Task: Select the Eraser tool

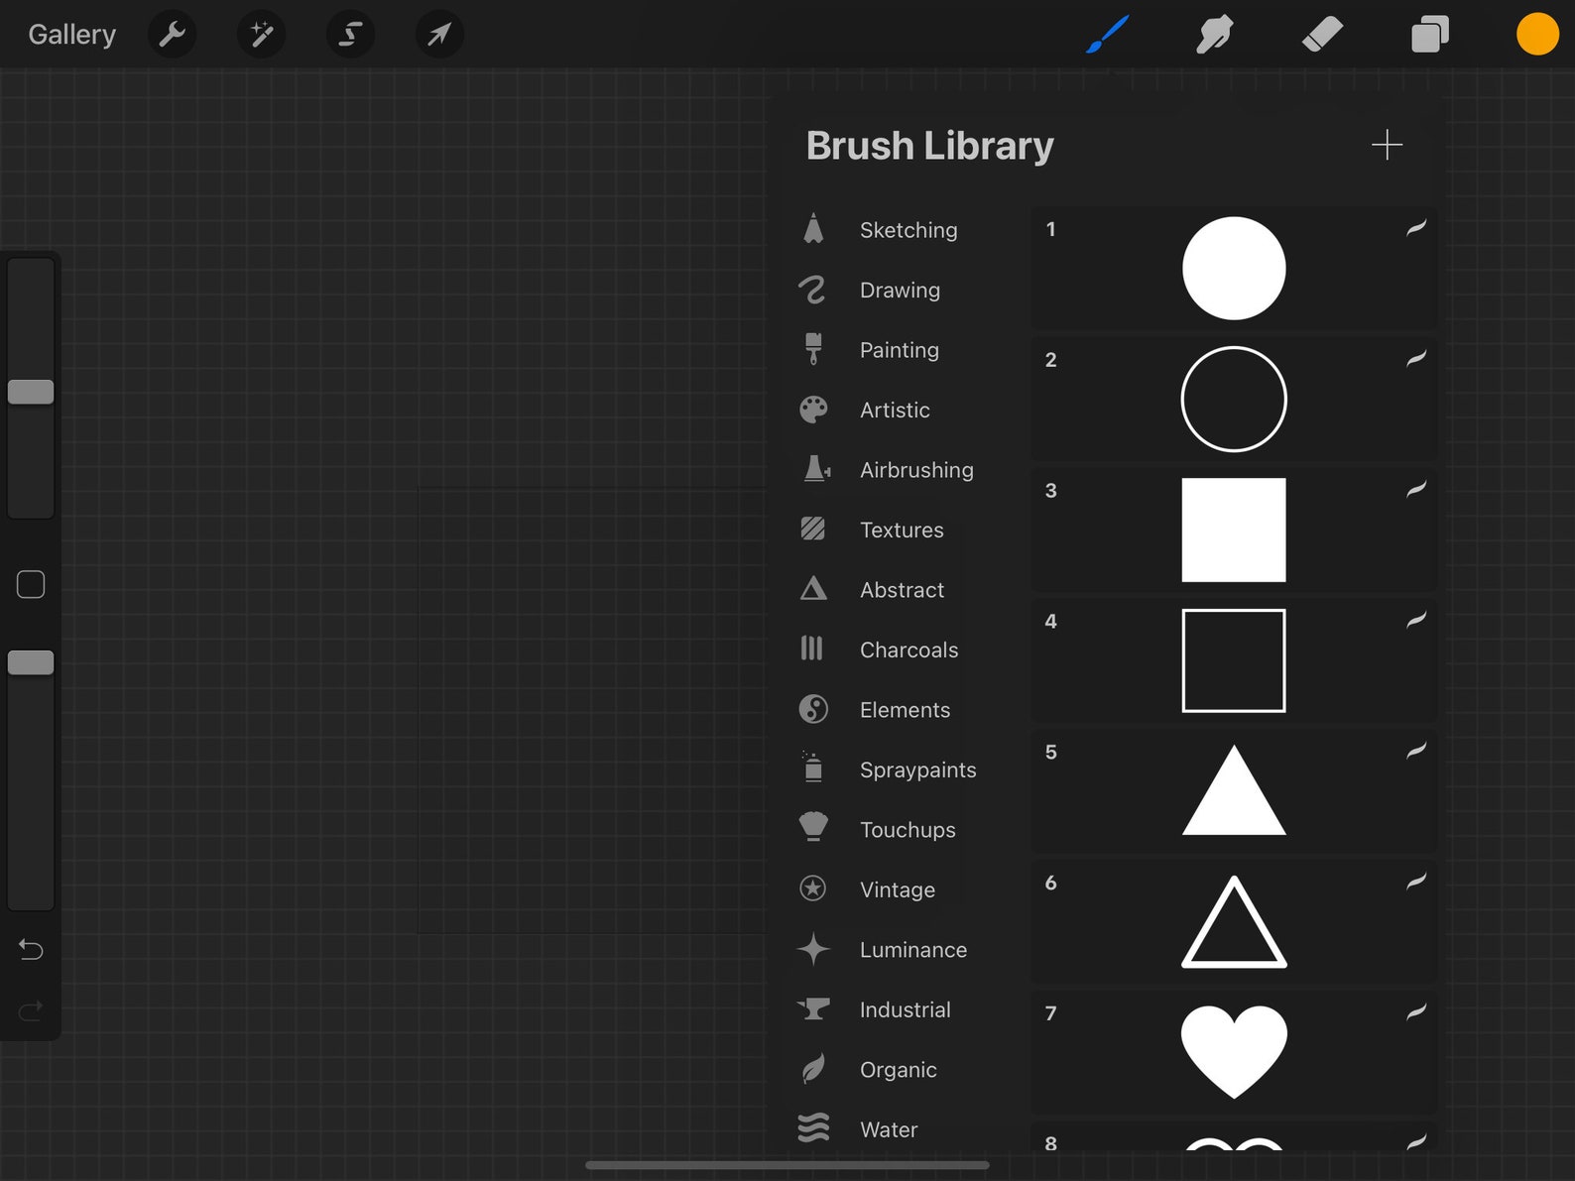Action: 1322,35
